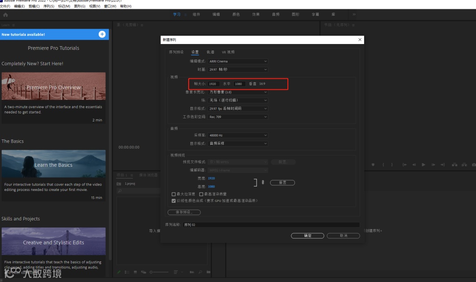This screenshot has height=282, width=476.
Task: Click the Step Back one frame icon
Action: click(x=414, y=165)
